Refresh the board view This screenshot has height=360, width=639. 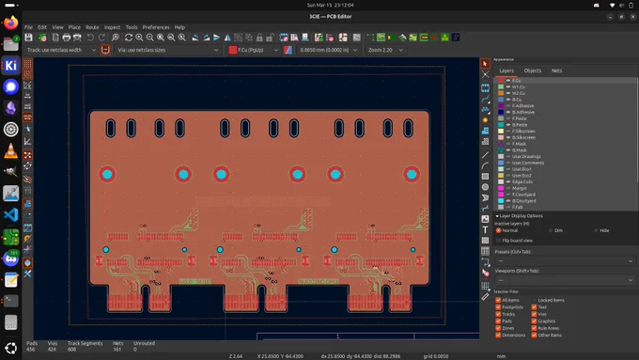coord(129,38)
